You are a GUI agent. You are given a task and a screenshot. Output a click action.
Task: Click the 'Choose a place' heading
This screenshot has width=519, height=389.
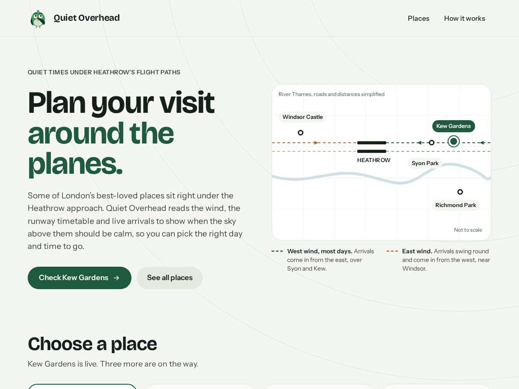click(x=92, y=344)
